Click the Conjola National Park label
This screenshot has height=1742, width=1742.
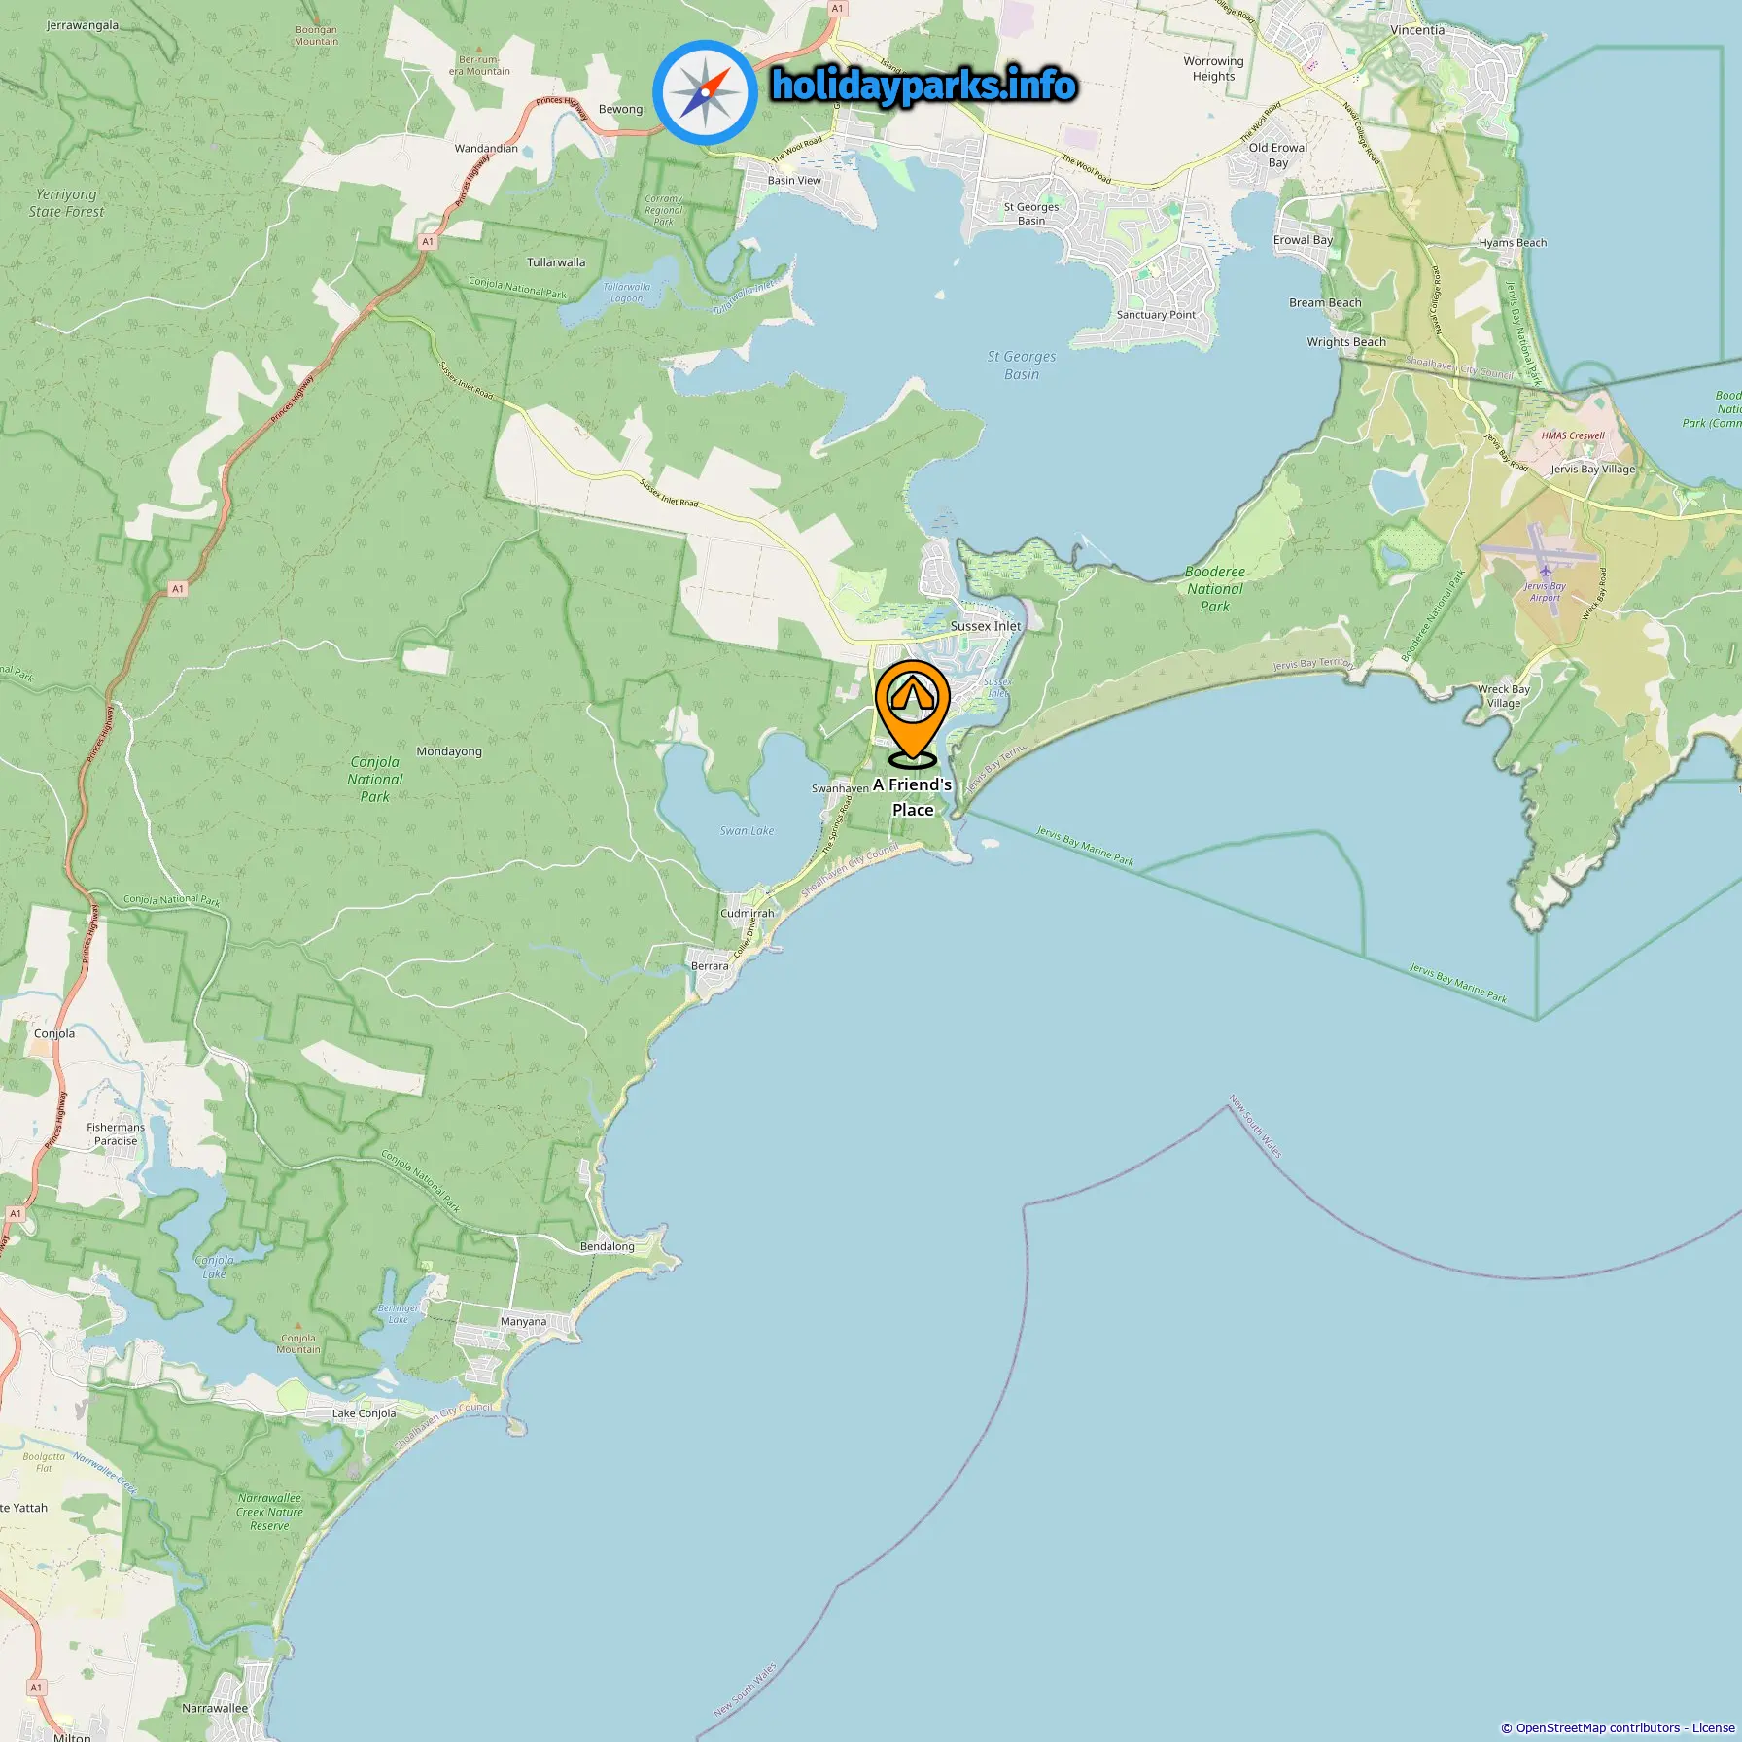(x=375, y=780)
